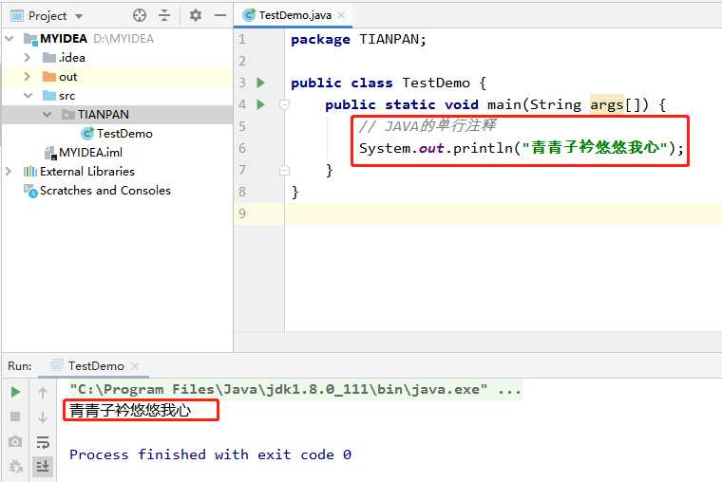
Task: Toggle scroll to end in console
Action: pyautogui.click(x=43, y=467)
